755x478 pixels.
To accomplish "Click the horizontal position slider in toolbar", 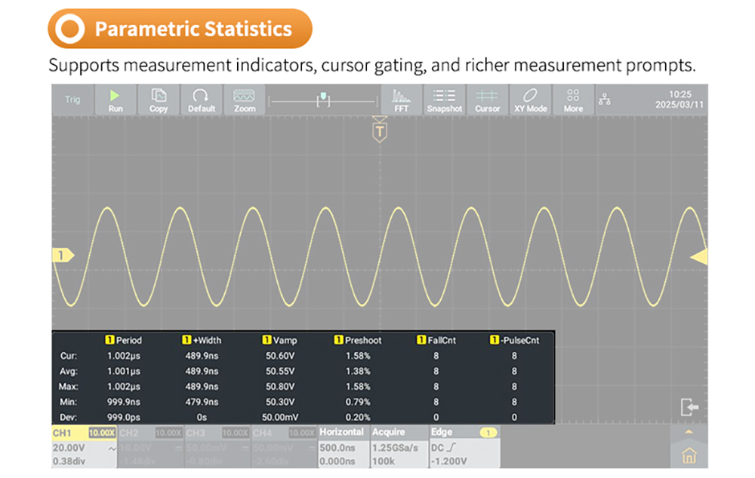I will (323, 100).
